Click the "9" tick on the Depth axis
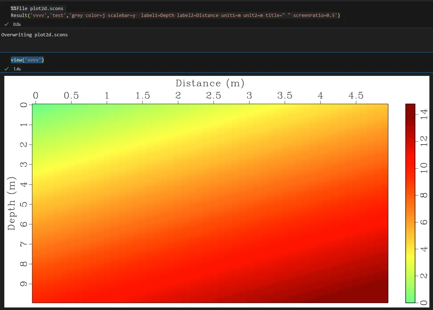 (24, 284)
